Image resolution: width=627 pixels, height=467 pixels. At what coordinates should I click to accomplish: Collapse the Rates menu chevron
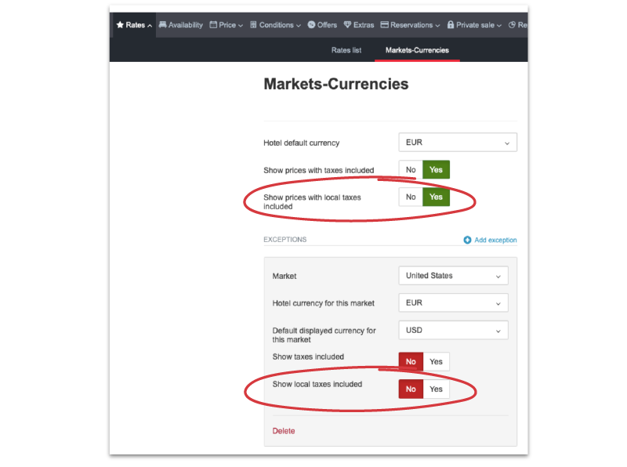click(150, 26)
